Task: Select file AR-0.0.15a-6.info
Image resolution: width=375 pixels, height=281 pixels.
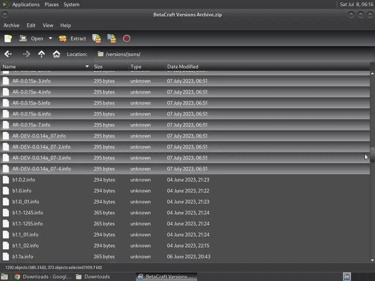Action: [185, 114]
